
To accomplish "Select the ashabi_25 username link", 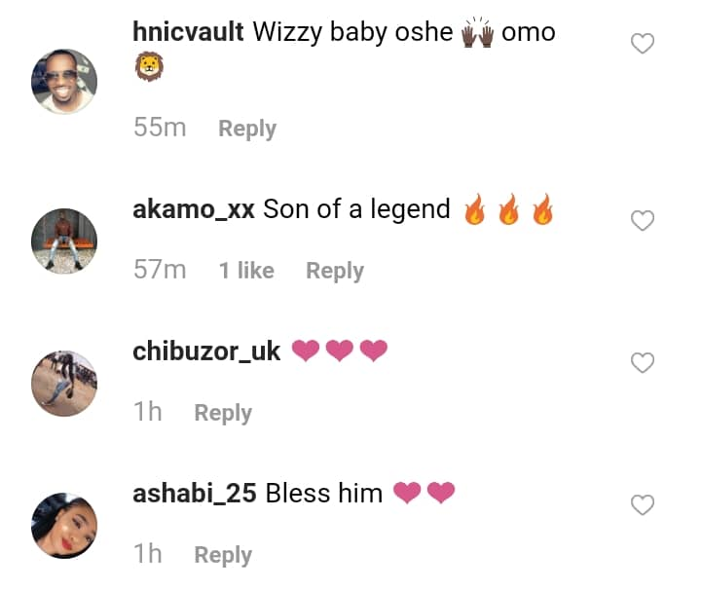I will tap(195, 493).
